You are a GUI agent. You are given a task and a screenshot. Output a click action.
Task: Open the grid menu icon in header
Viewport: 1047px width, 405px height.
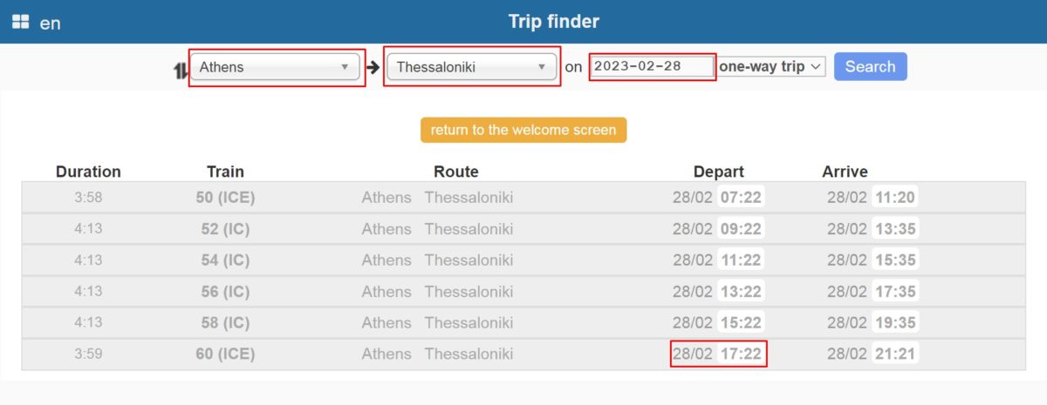point(21,22)
